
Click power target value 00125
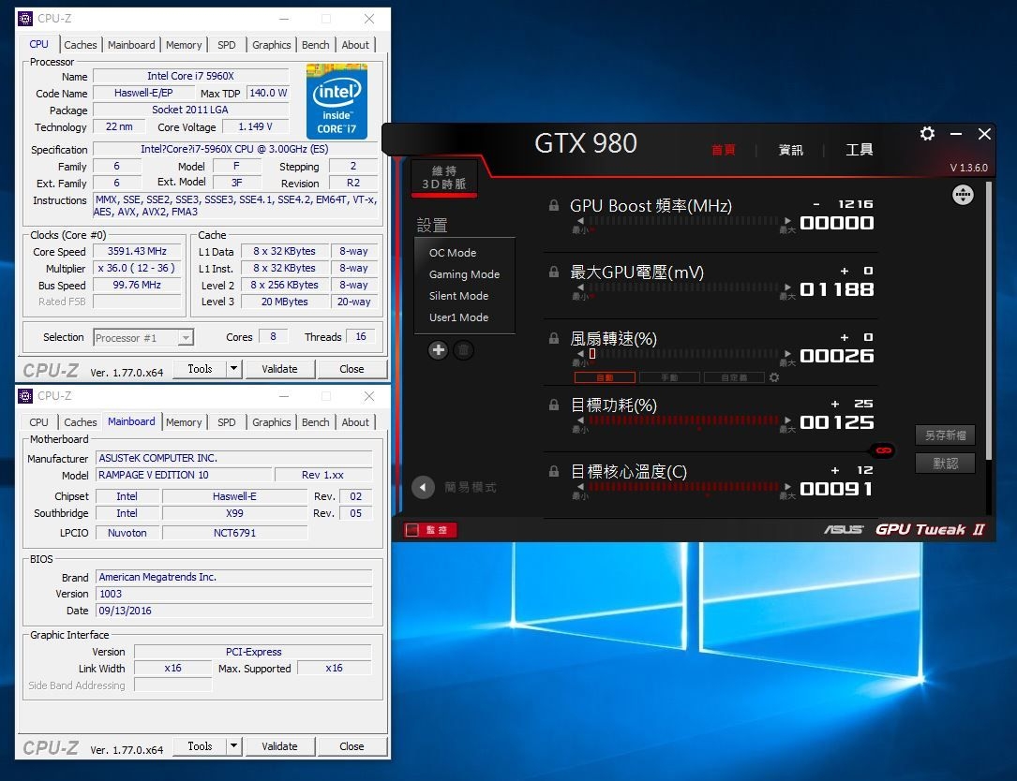click(837, 422)
